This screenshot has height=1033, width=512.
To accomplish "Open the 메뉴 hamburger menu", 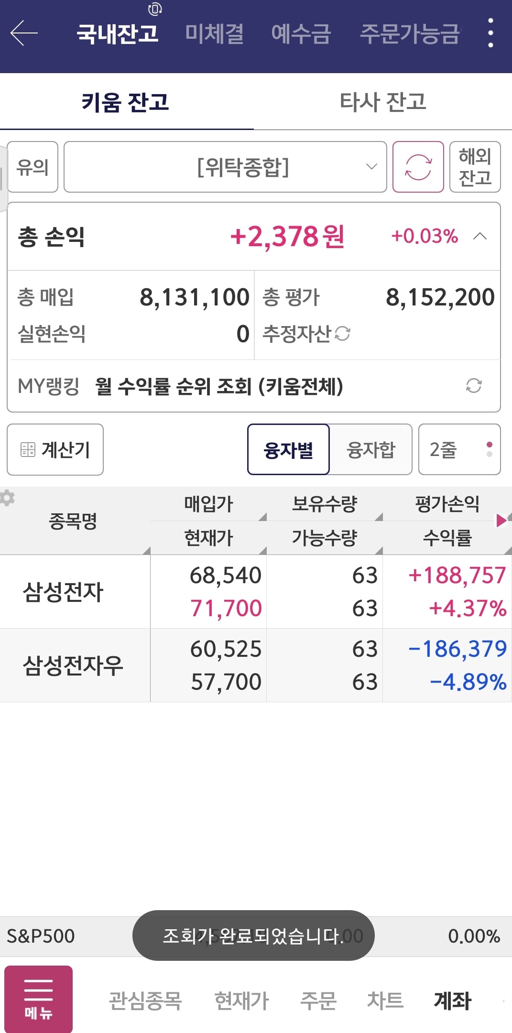I will click(39, 999).
